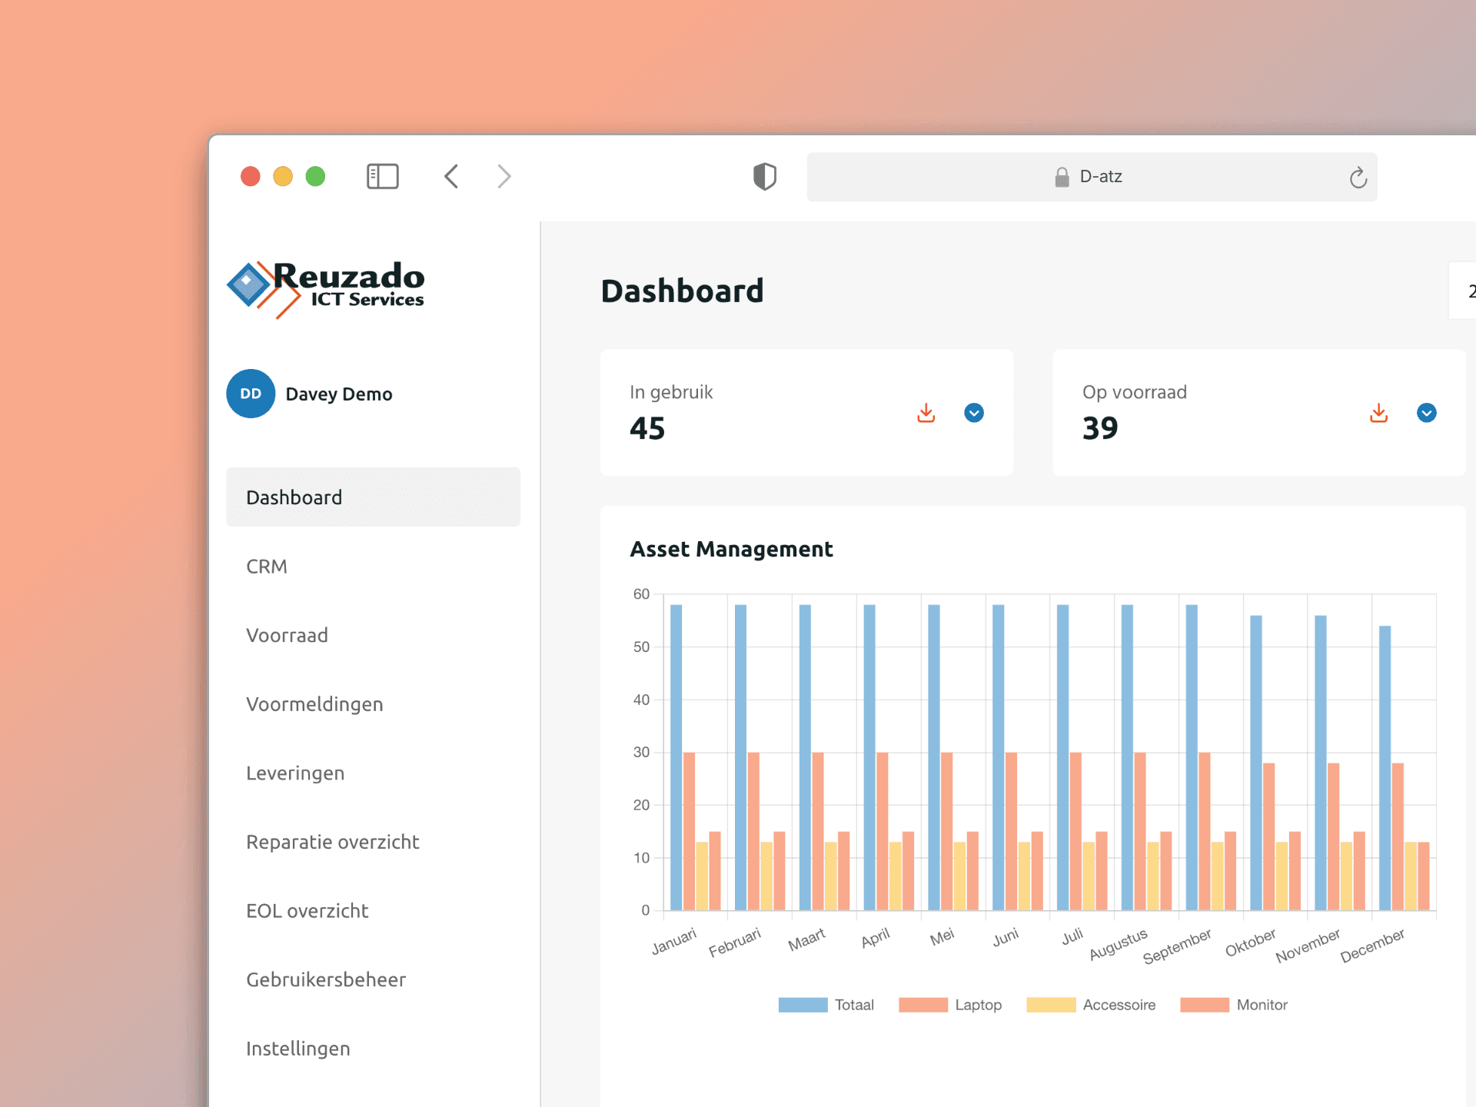Click the Accessoire color swatch in the legend
This screenshot has height=1107, width=1476.
point(1051,1004)
